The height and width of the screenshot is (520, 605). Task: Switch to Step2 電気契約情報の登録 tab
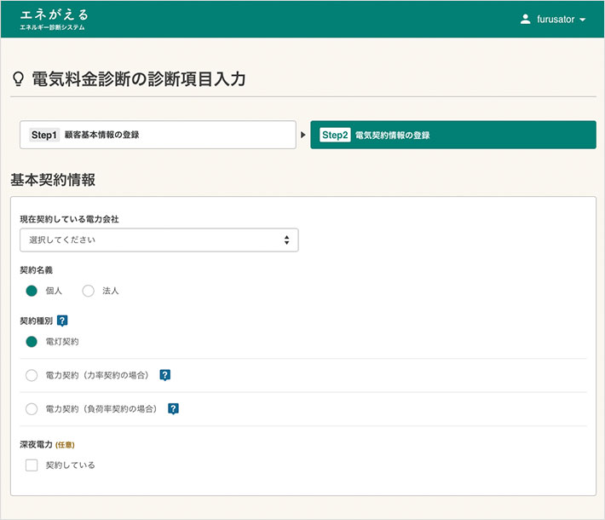pos(453,135)
